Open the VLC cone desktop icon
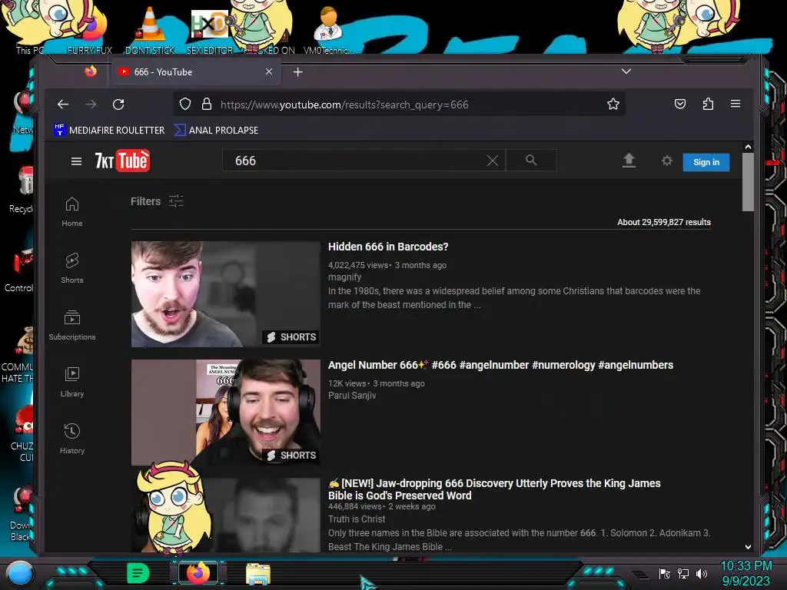 pos(150,28)
